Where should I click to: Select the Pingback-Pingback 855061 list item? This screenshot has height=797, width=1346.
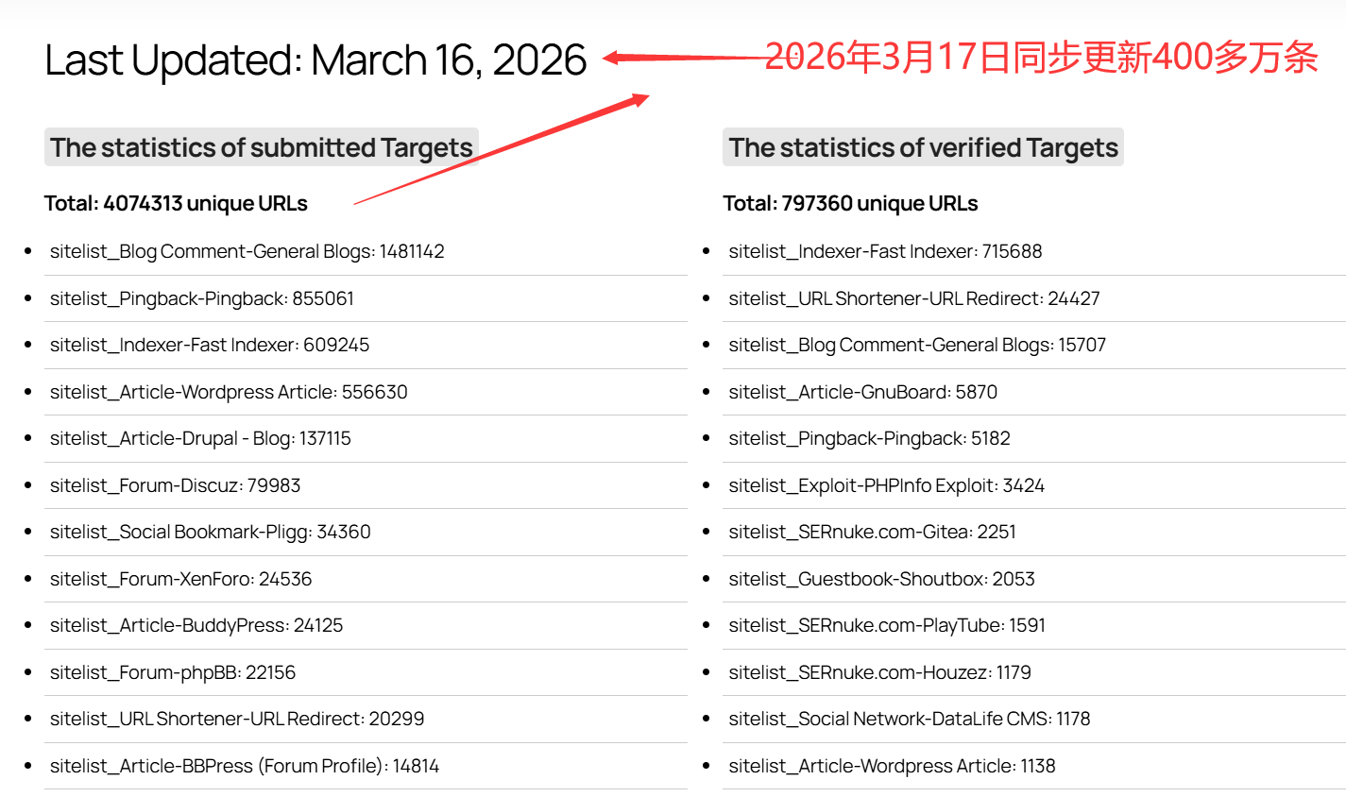pyautogui.click(x=201, y=298)
